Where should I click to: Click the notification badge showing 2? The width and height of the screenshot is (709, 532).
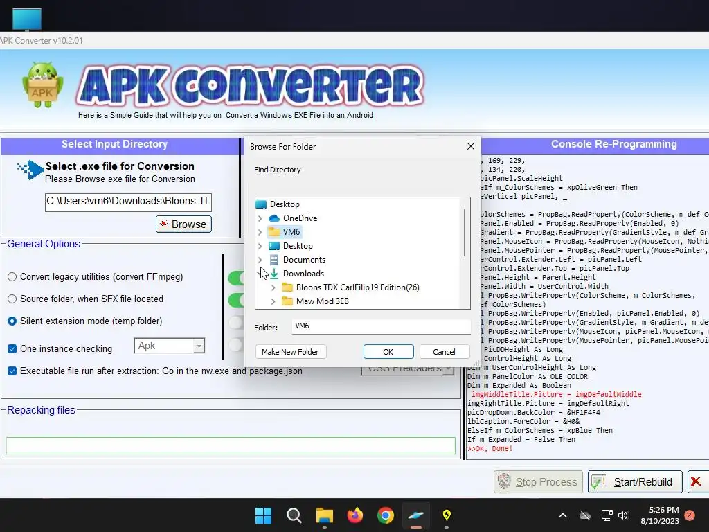[690, 515]
